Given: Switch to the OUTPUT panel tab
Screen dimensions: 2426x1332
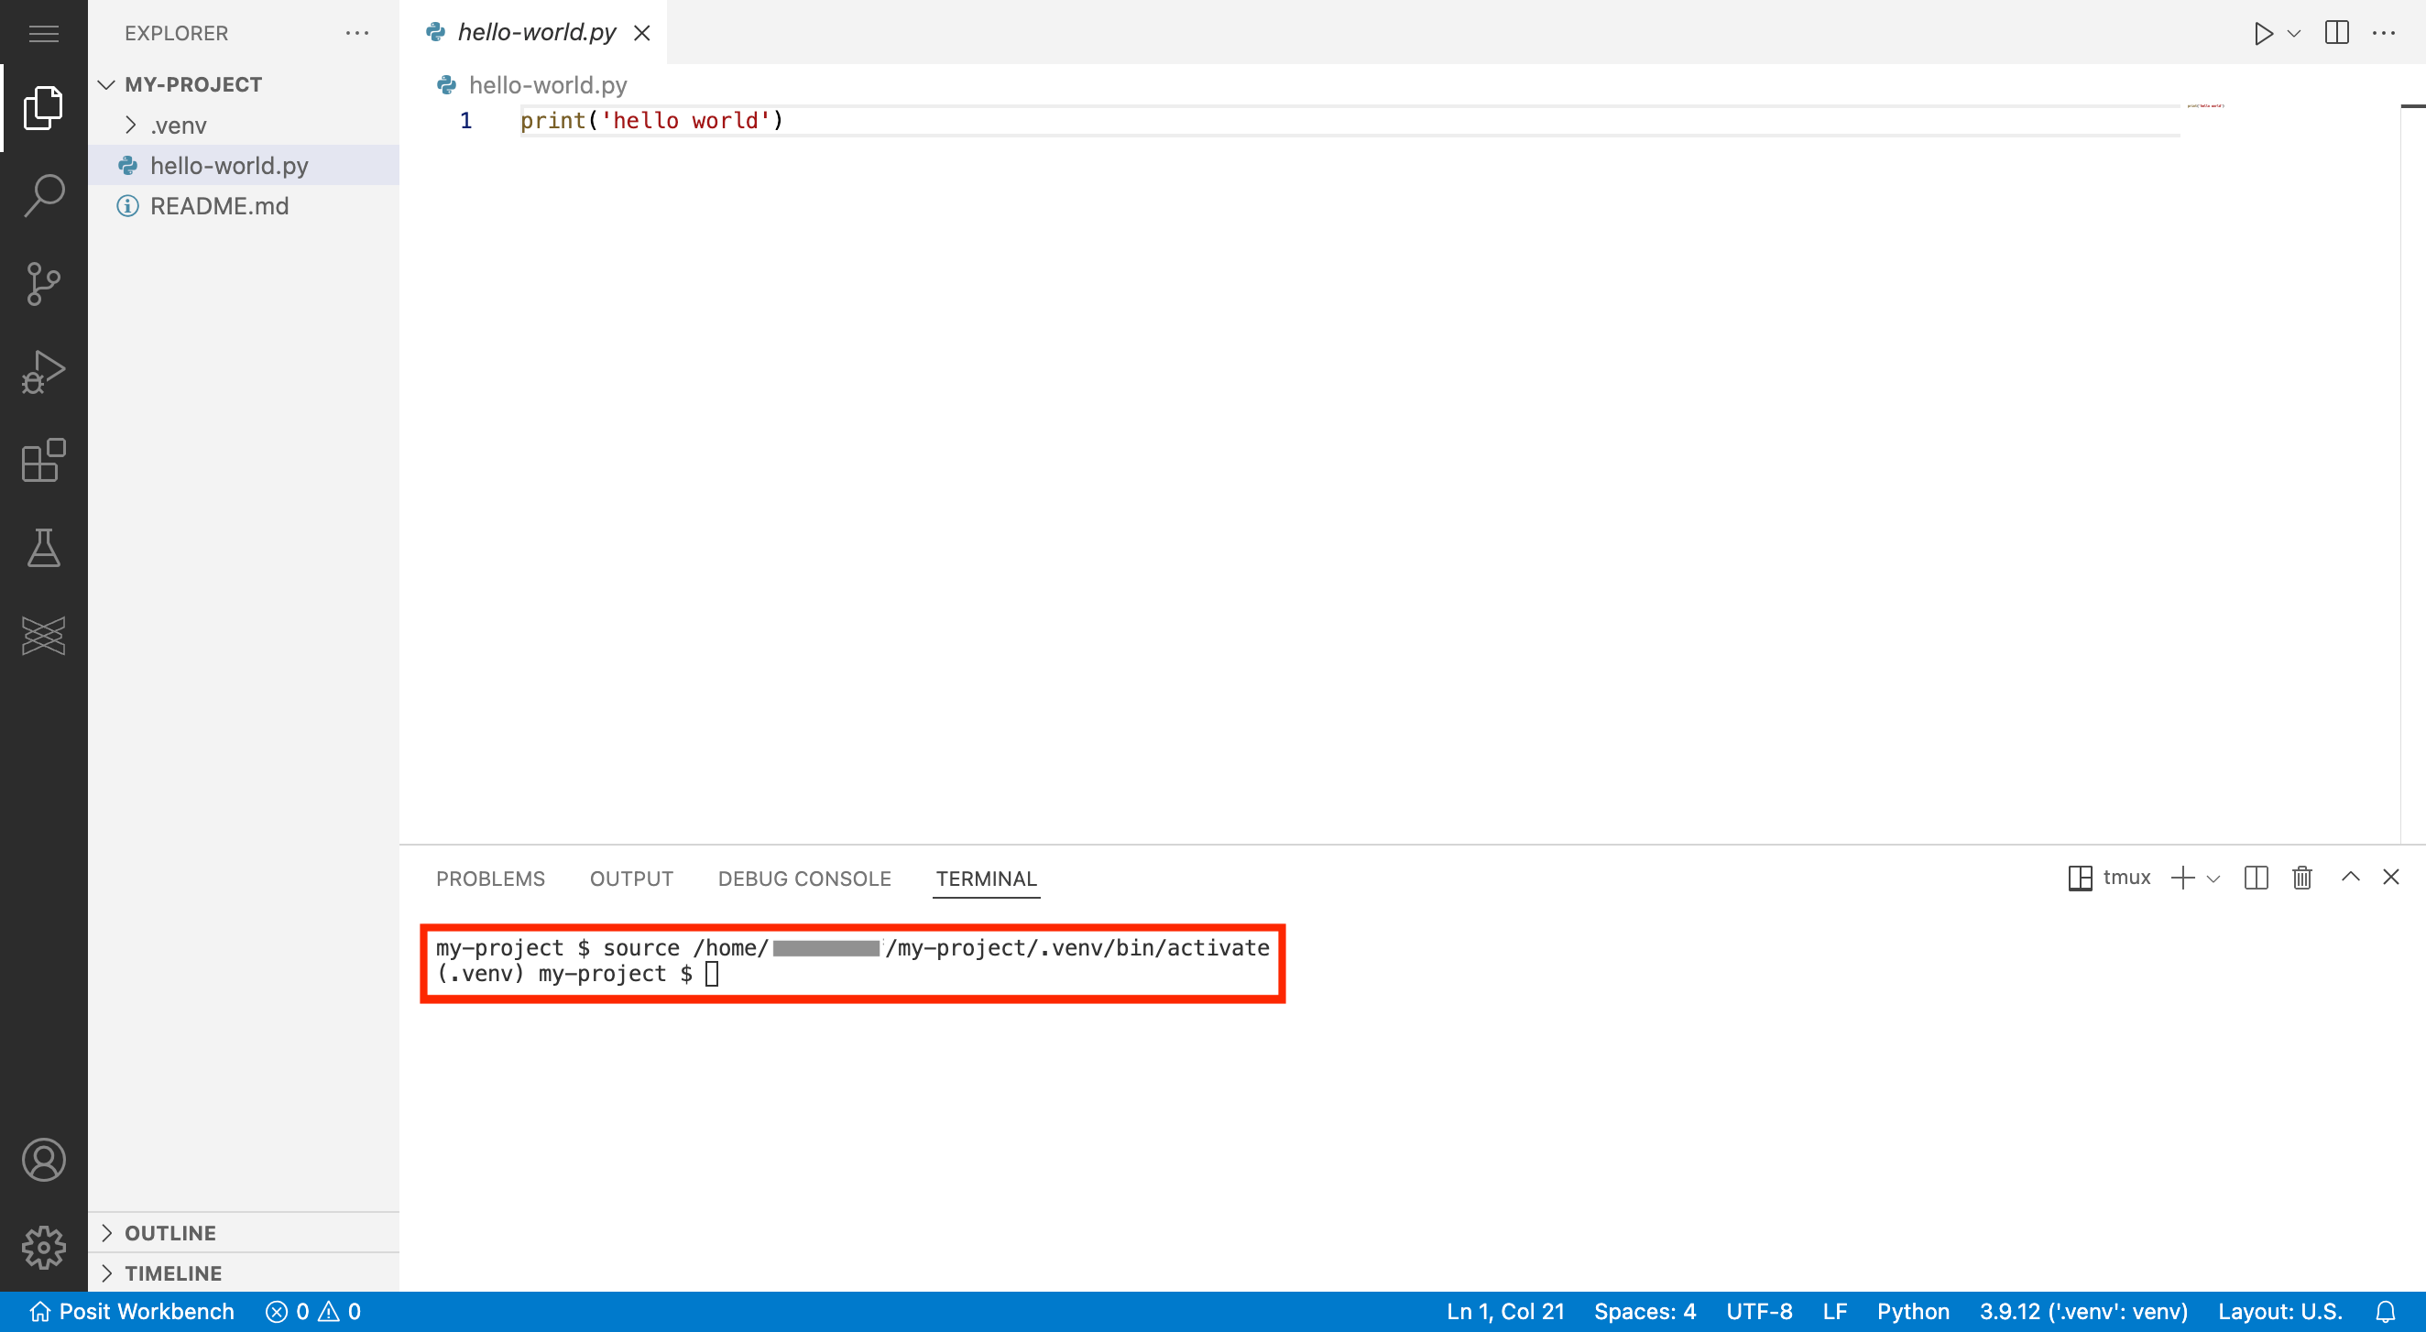Looking at the screenshot, I should click(631, 879).
